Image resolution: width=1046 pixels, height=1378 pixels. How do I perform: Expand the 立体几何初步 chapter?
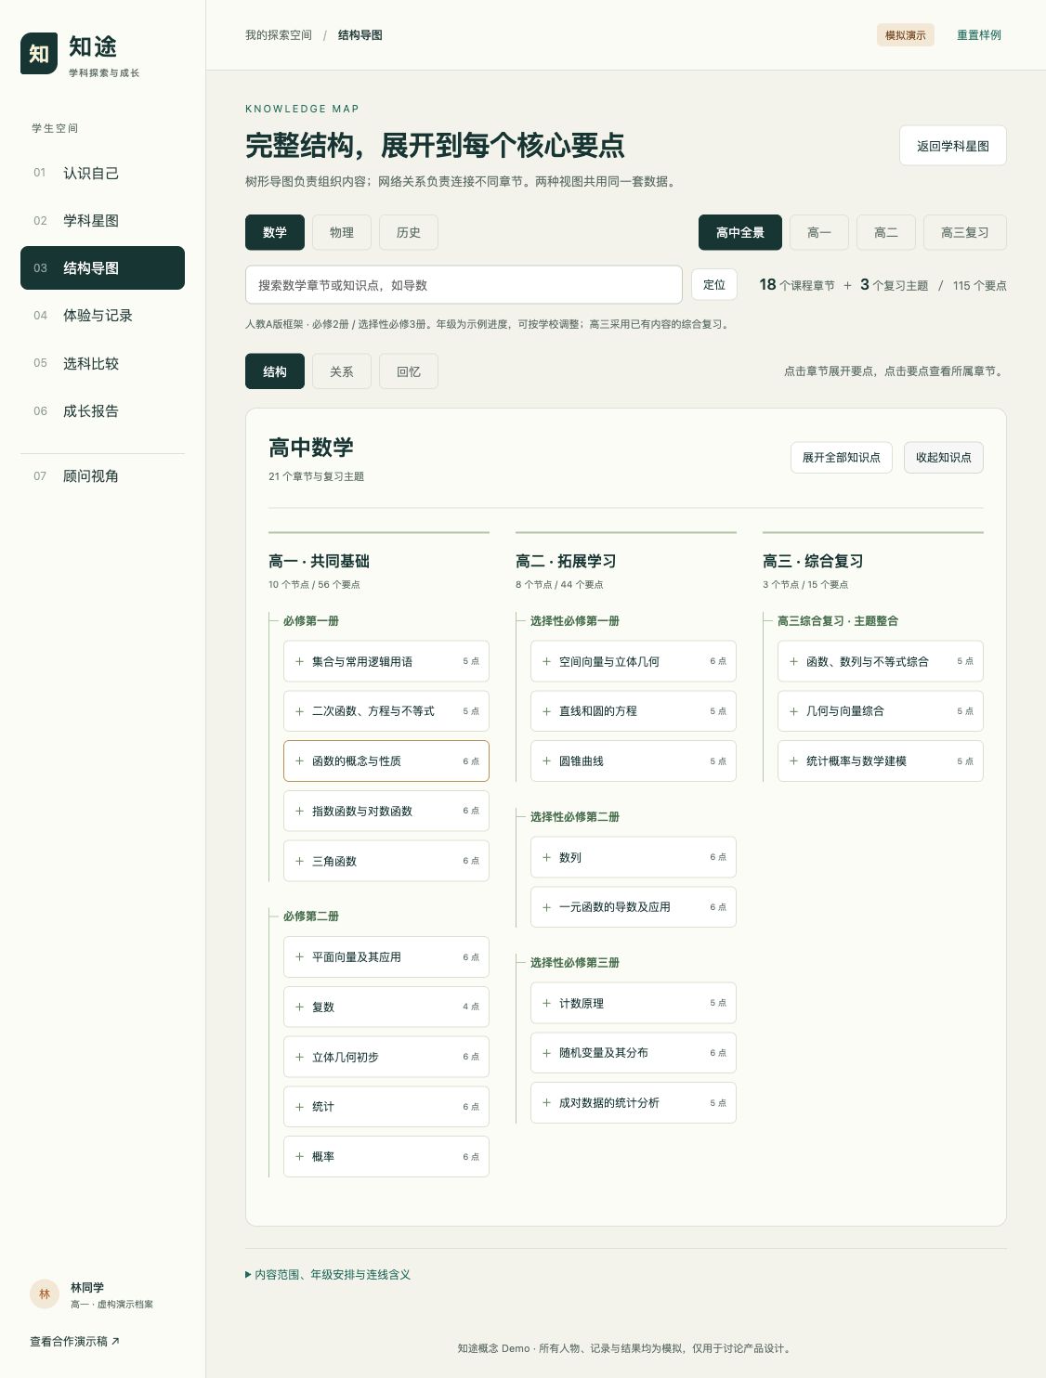point(386,1057)
